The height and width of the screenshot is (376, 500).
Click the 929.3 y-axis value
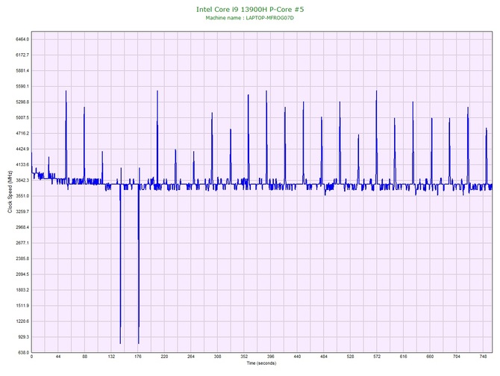click(x=23, y=337)
